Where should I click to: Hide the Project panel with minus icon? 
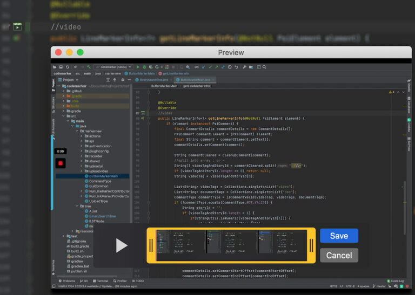129,80
